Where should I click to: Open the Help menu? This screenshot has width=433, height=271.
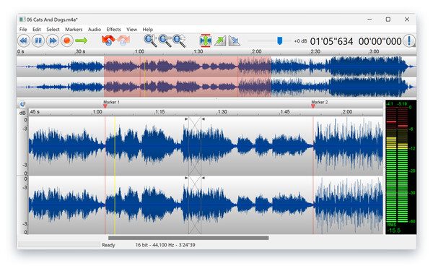(148, 30)
